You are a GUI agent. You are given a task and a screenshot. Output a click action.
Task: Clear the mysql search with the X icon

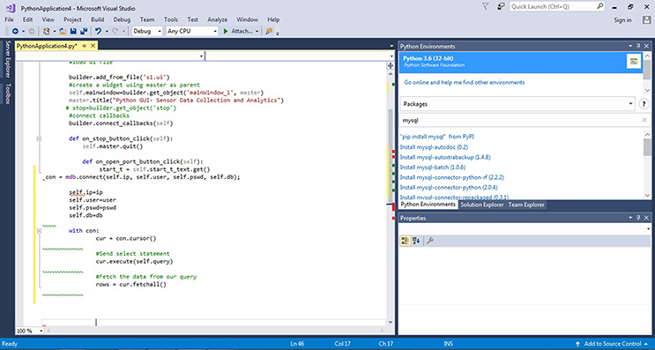tap(644, 120)
